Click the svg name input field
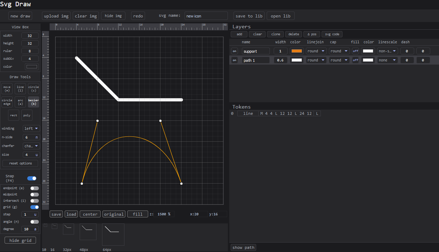The height and width of the screenshot is (252, 439). [206, 16]
